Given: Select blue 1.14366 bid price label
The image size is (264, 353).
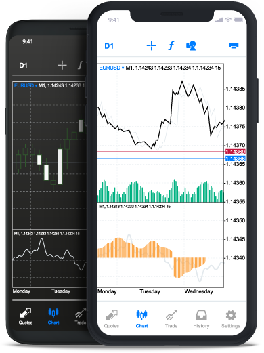Looking at the screenshot, I should tap(236, 159).
